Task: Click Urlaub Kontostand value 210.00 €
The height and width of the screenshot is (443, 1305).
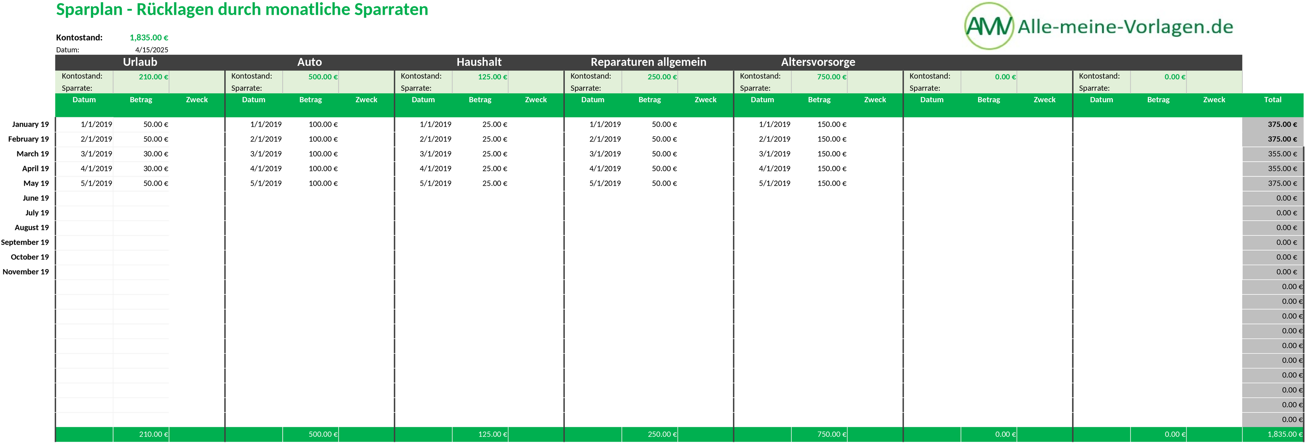Action: click(153, 77)
